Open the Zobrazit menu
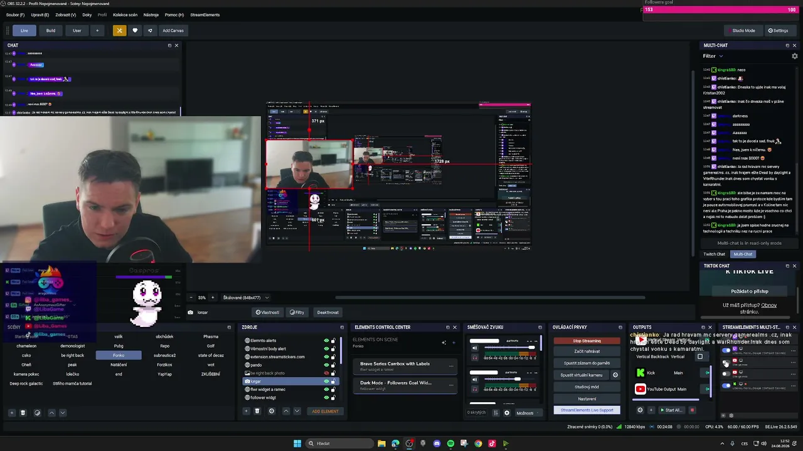This screenshot has width=803, height=451. 66,14
